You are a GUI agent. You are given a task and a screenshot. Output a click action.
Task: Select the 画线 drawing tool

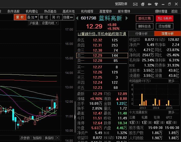(x=44, y=17)
